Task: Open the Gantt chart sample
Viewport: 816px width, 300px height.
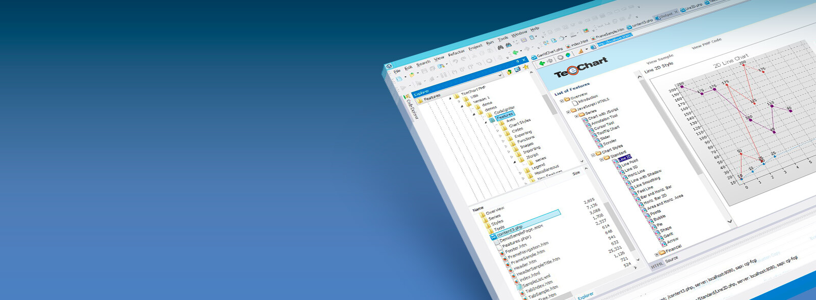Action: click(x=668, y=235)
